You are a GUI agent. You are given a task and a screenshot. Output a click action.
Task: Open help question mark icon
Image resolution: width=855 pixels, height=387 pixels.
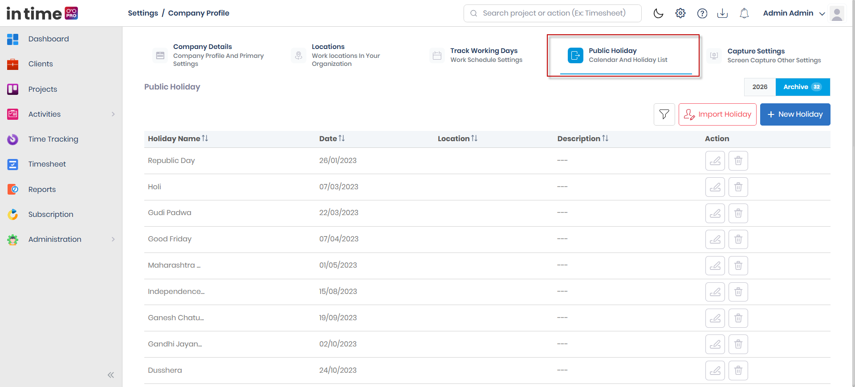(702, 13)
